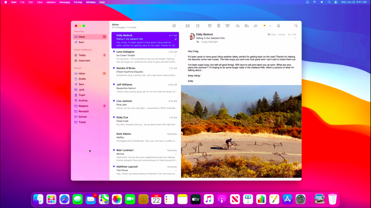Open Sent under Favorites
371x208 pixels.
(90, 42)
